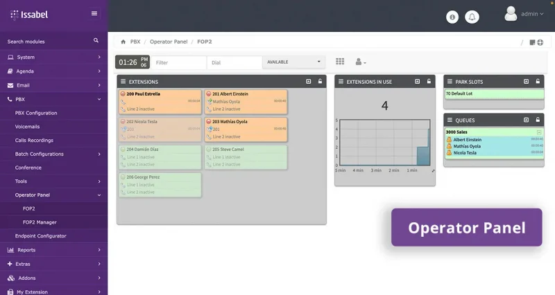Open the user presence dropdown

coord(361,62)
